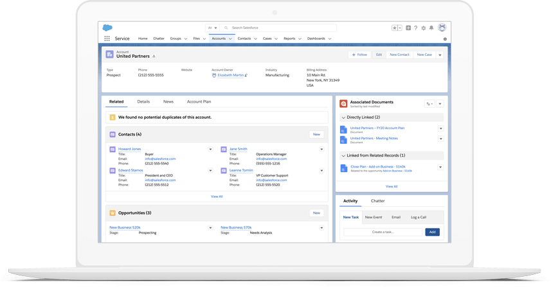Click the Add task button
The height and width of the screenshot is (287, 551).
point(433,232)
